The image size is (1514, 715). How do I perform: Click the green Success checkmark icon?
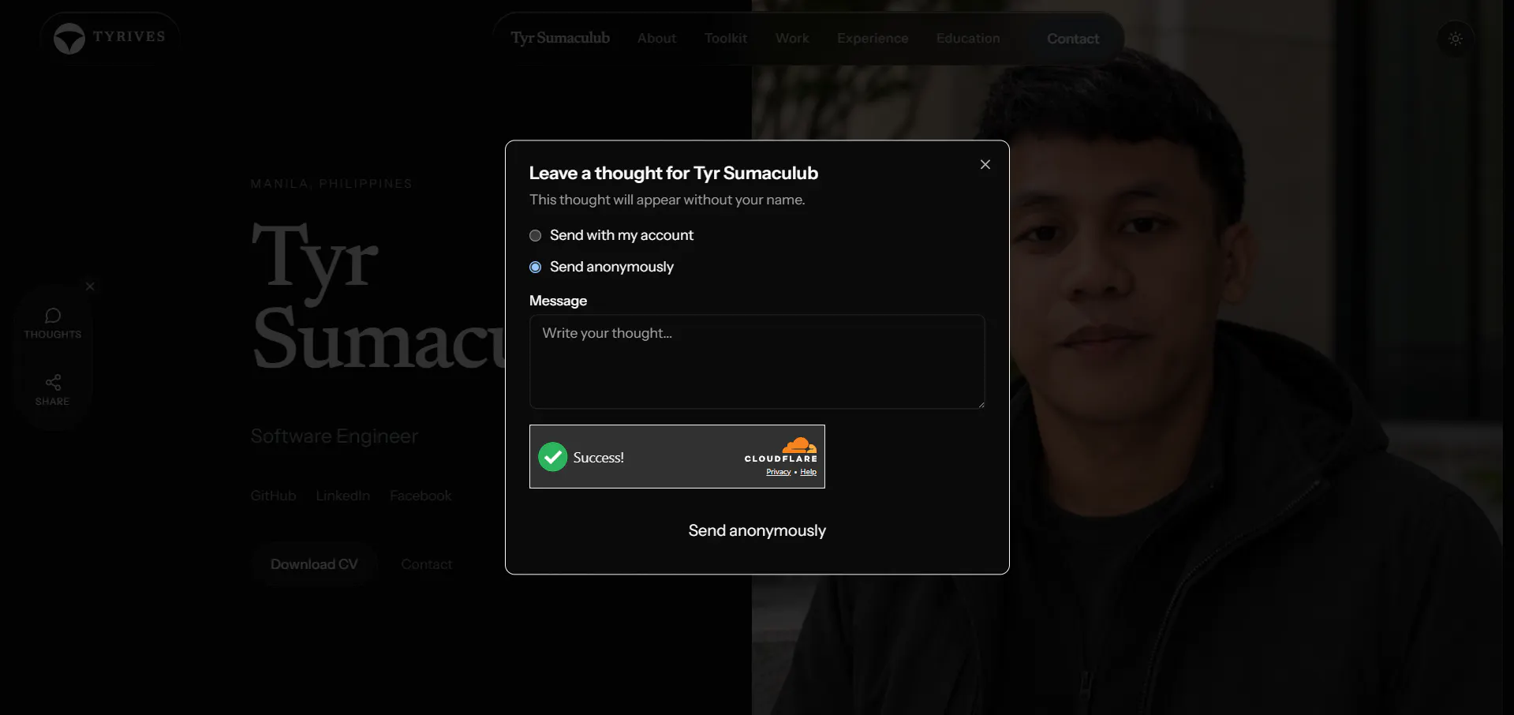553,457
